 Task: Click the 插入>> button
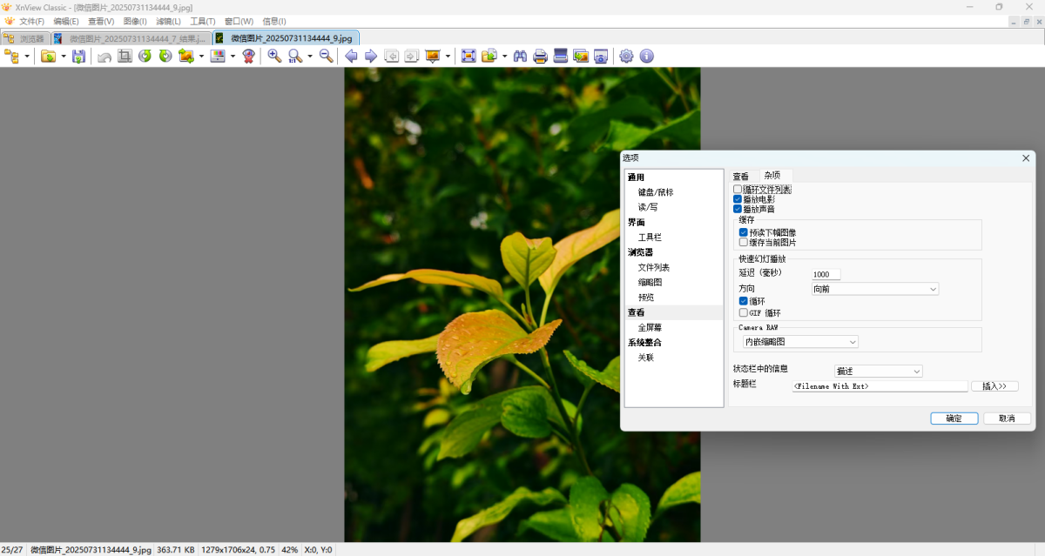tap(994, 386)
